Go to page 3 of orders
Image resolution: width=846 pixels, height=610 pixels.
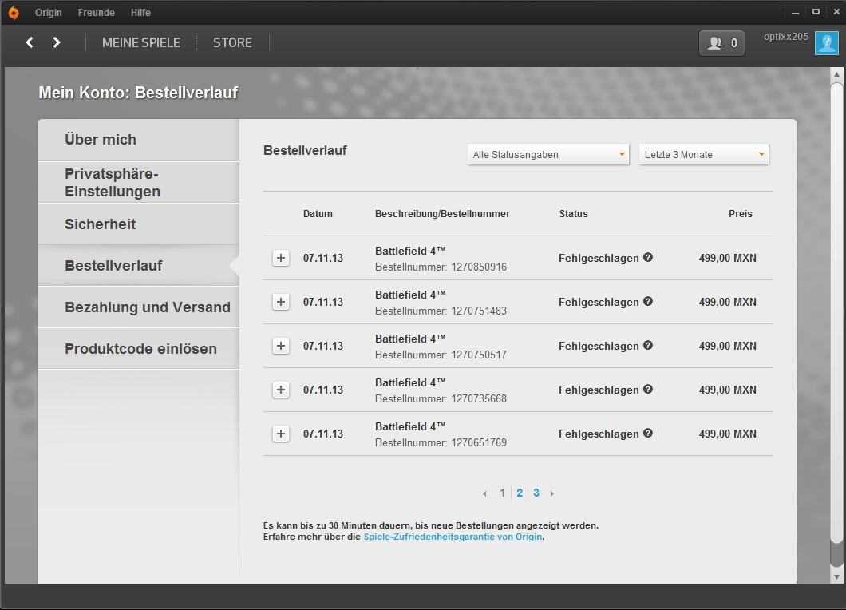(x=536, y=493)
